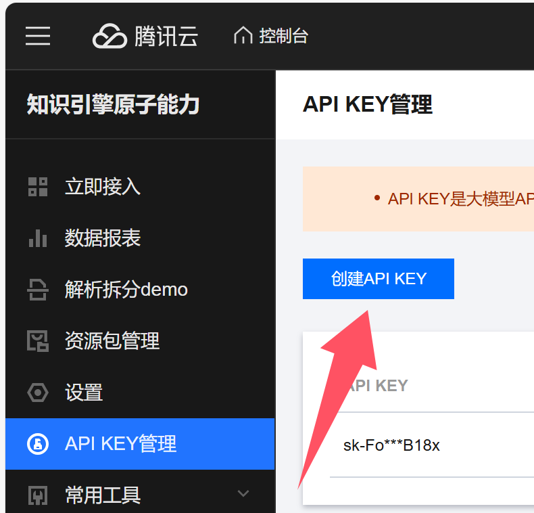
Task: Click the API KEY管理 lock icon
Action: coord(38,444)
